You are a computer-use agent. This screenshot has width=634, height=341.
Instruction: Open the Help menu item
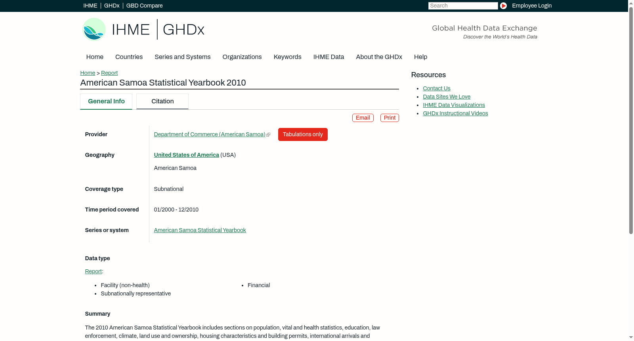pos(420,57)
